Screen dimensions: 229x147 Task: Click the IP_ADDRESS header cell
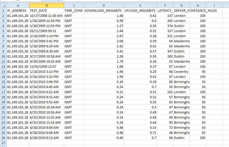18,10
